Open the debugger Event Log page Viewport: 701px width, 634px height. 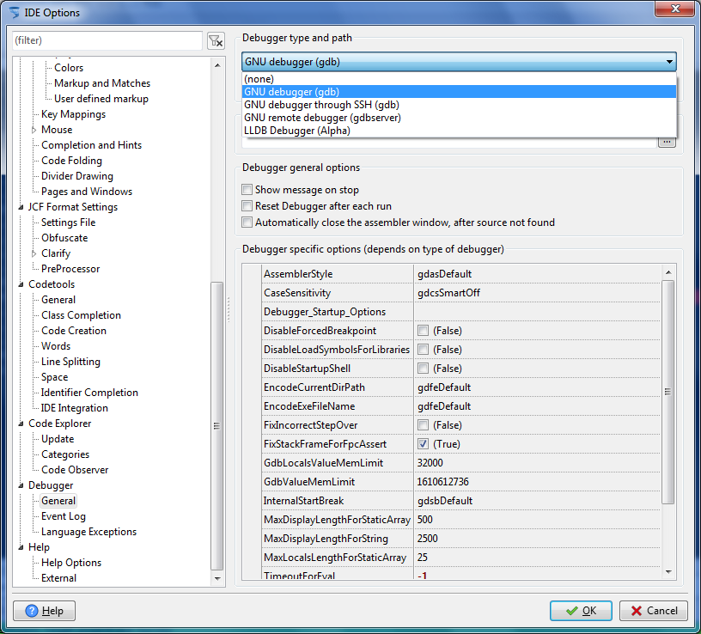[63, 516]
